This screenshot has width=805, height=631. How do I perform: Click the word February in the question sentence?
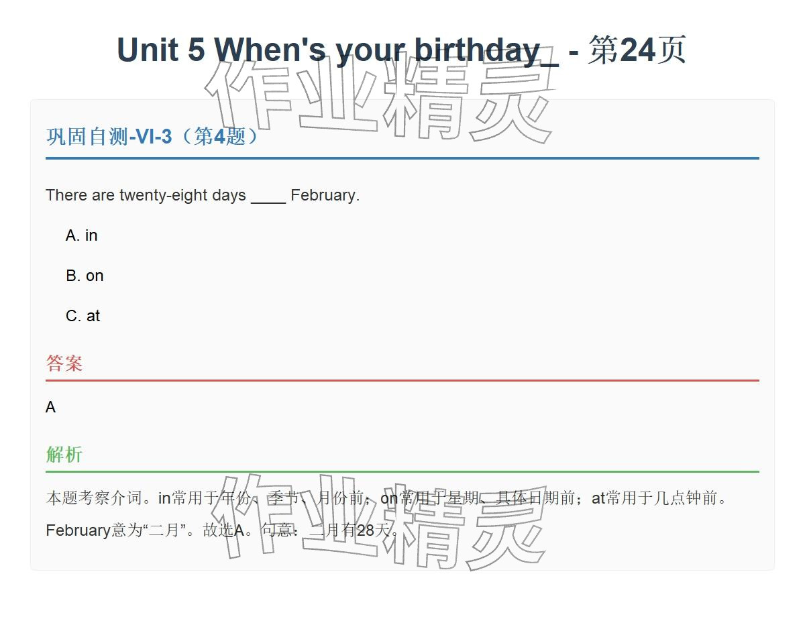[324, 196]
